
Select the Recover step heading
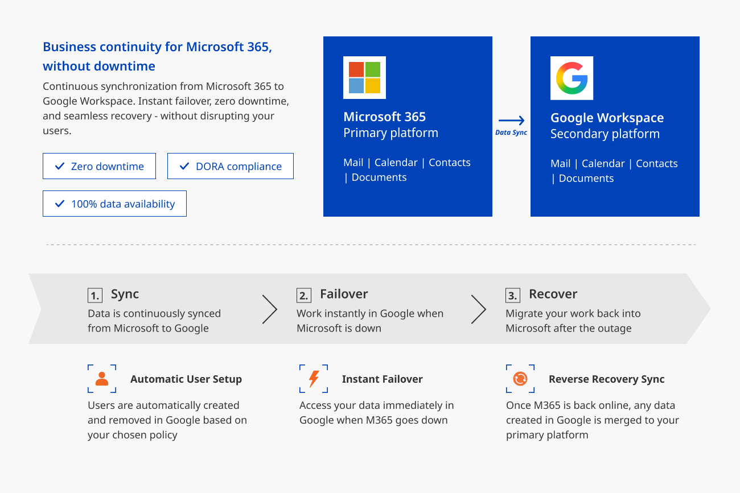(553, 294)
